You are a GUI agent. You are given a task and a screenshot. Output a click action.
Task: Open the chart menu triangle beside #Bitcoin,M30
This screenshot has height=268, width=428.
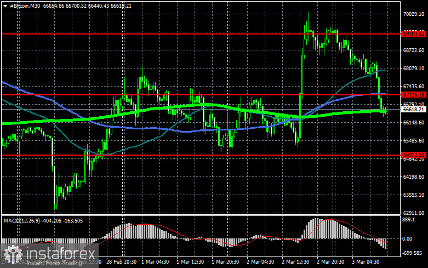coord(5,6)
